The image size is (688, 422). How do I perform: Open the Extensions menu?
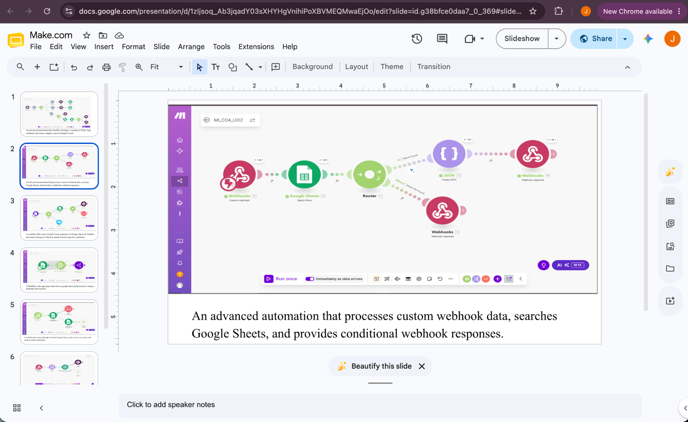pyautogui.click(x=256, y=47)
